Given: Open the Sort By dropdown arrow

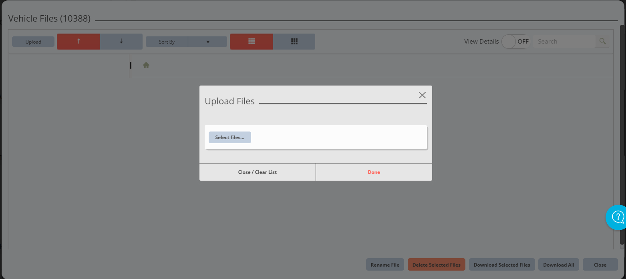Looking at the screenshot, I should pyautogui.click(x=207, y=42).
